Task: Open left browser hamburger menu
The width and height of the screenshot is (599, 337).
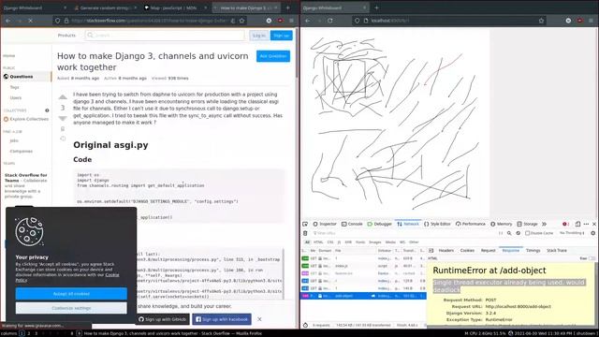Action: click(x=291, y=21)
